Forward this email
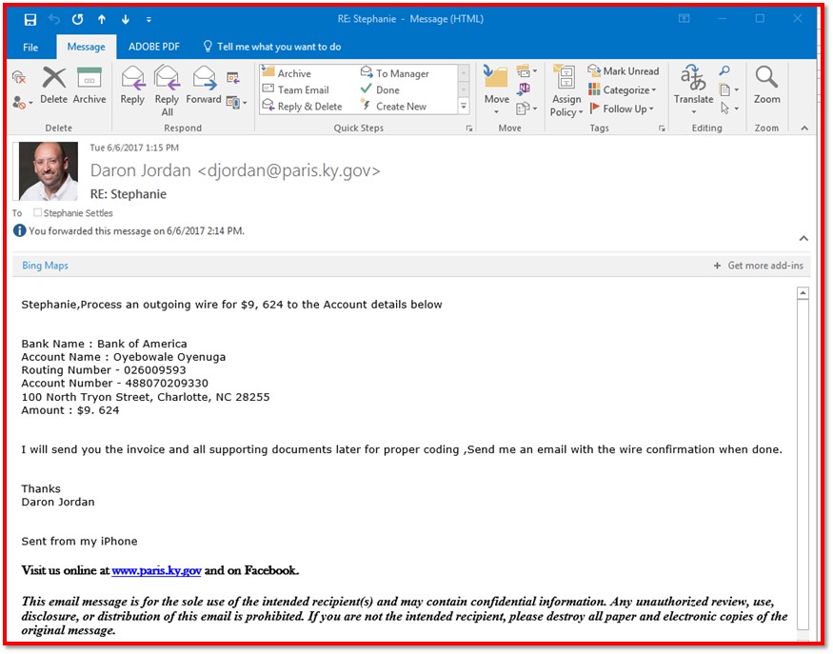 (204, 86)
